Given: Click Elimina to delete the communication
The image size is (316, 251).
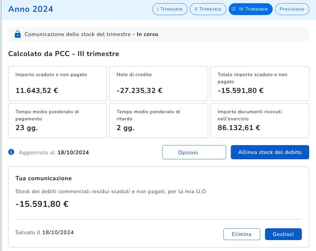Looking at the screenshot, I should pos(242,234).
